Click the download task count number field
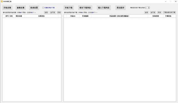The image size is (178, 103). 147,8
